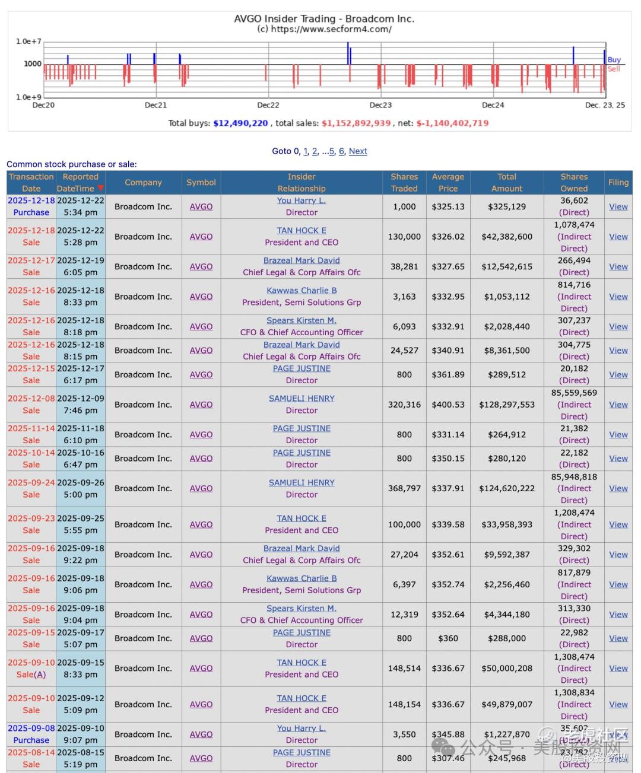
Task: Select the Shares Traded column header
Action: [x=404, y=183]
